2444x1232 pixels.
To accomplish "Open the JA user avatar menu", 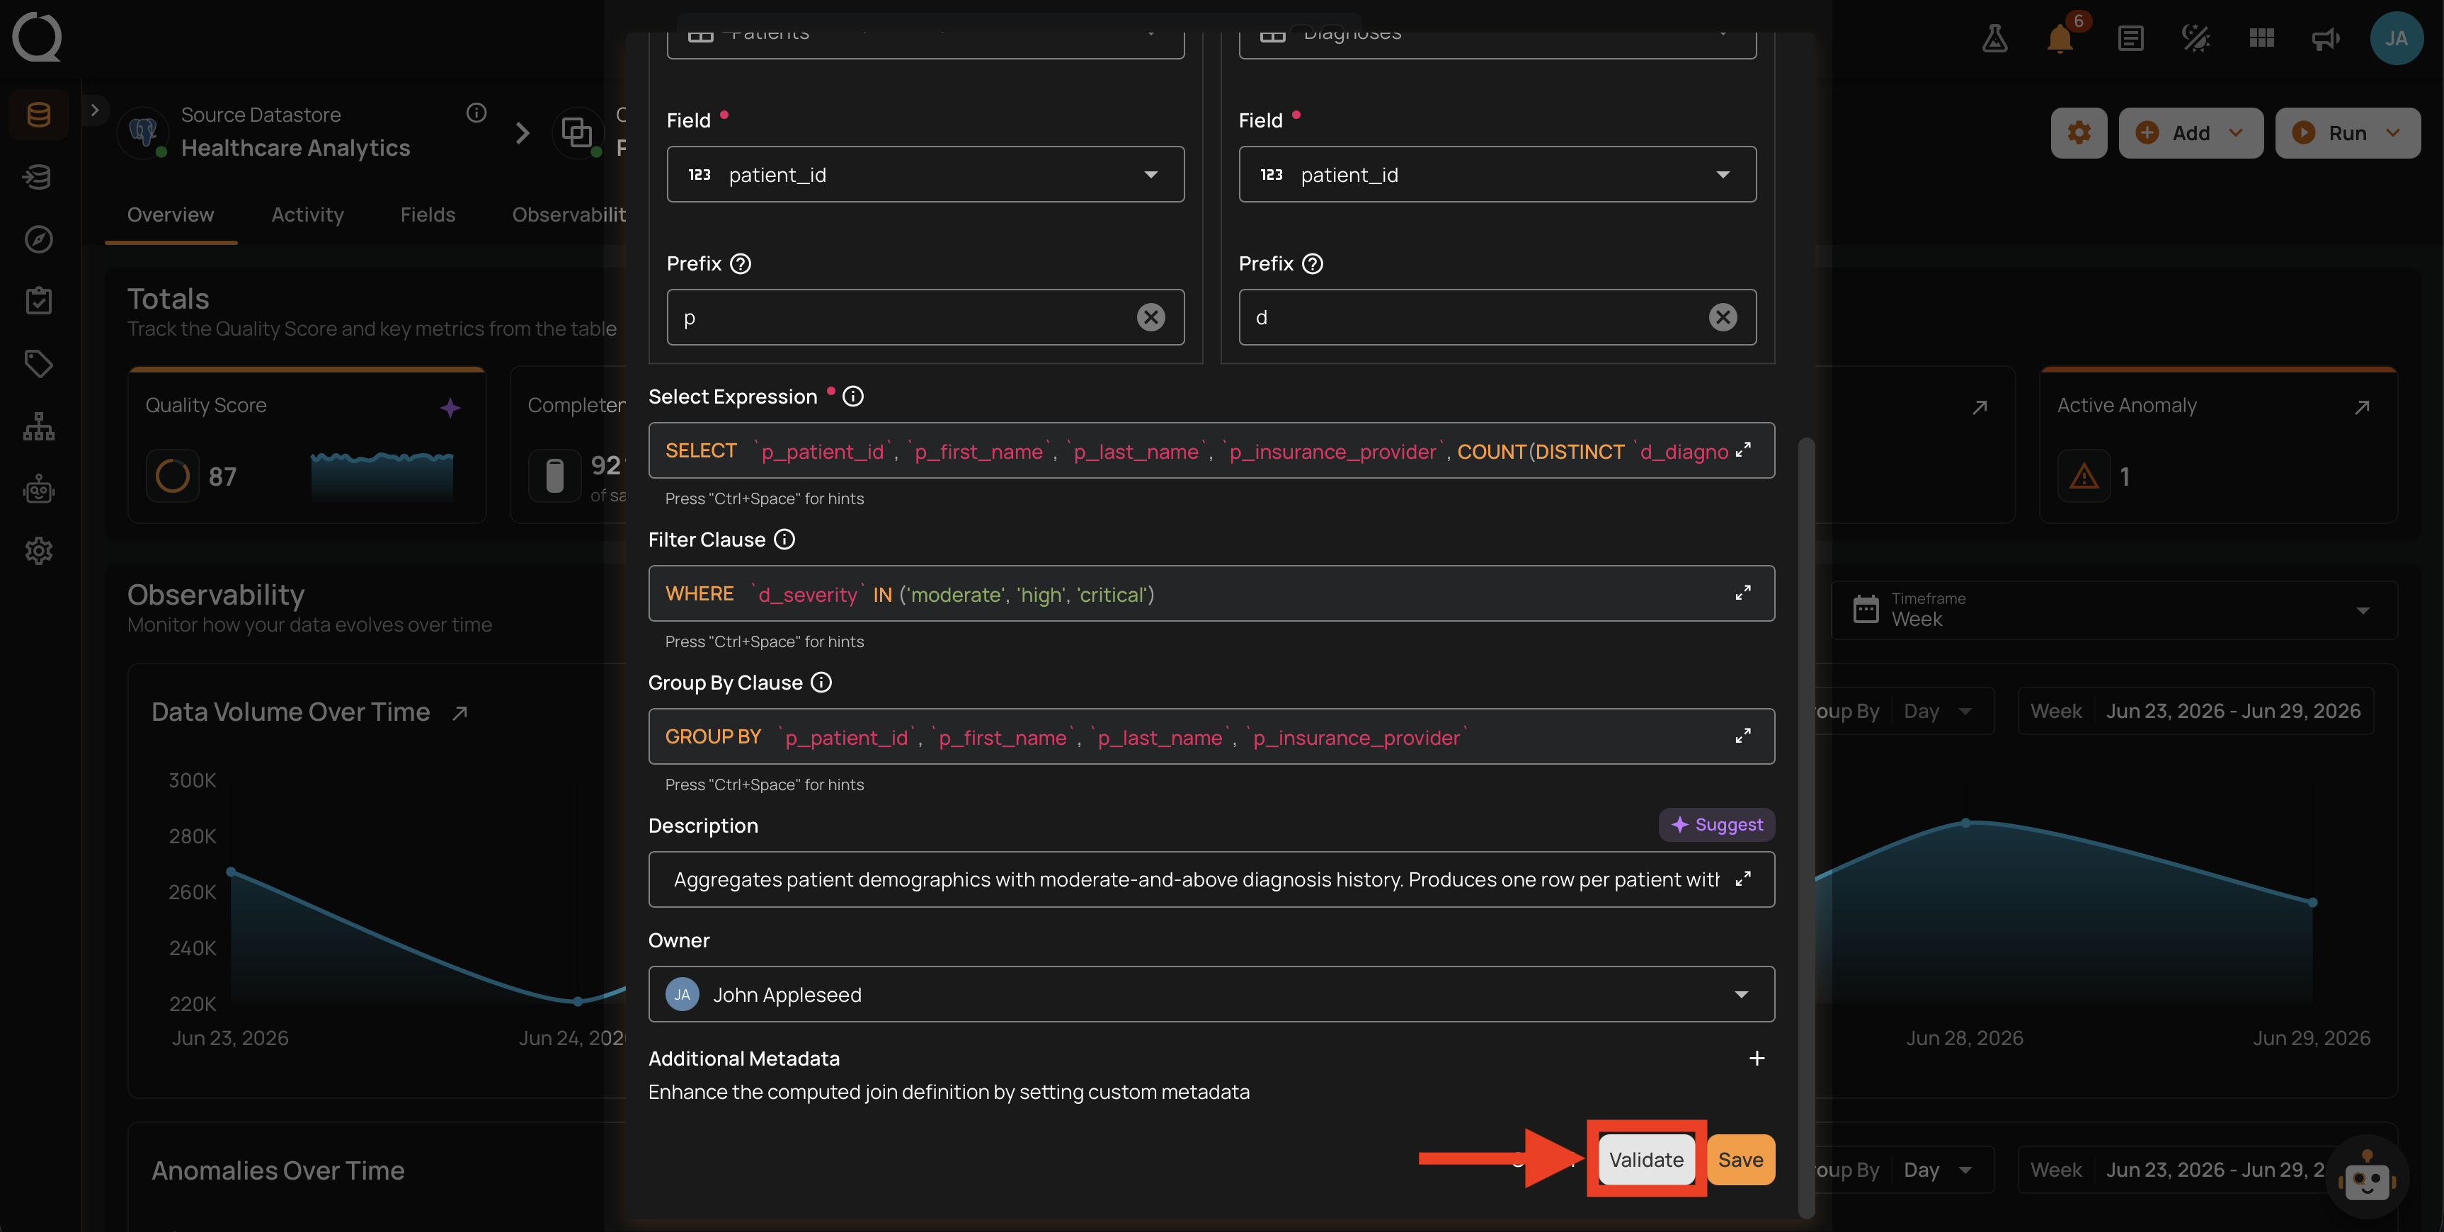I will click(2397, 38).
